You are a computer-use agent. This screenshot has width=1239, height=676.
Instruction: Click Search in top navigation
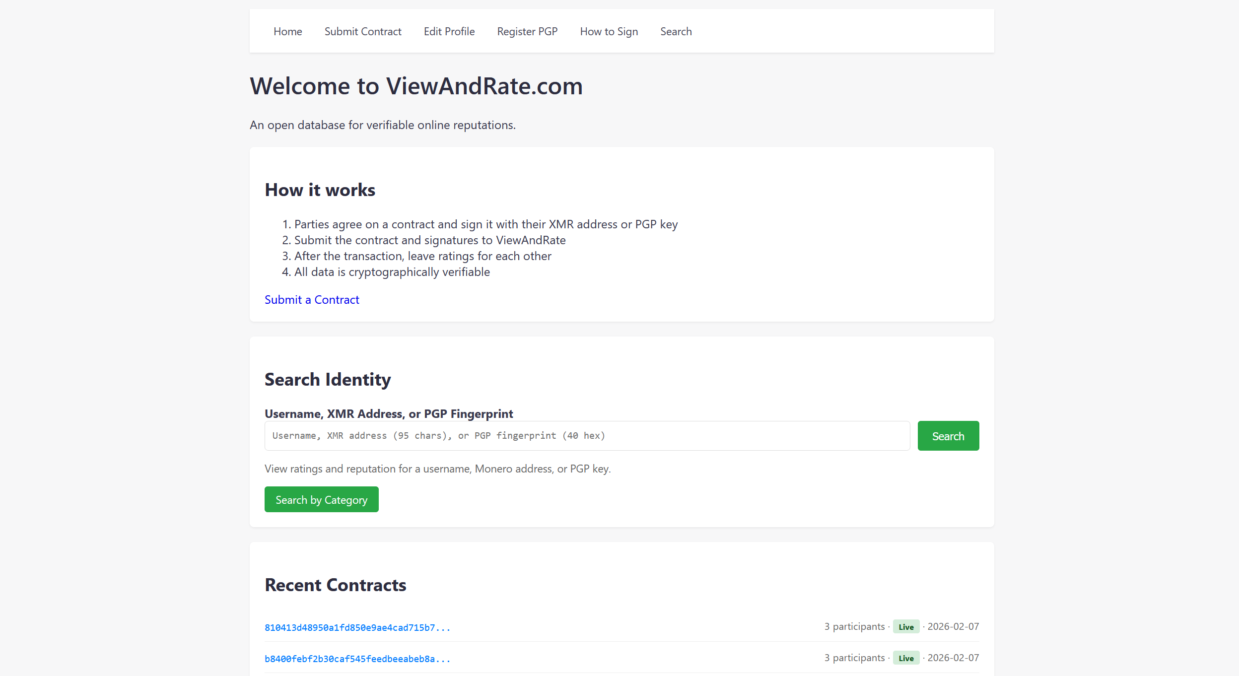[676, 31]
